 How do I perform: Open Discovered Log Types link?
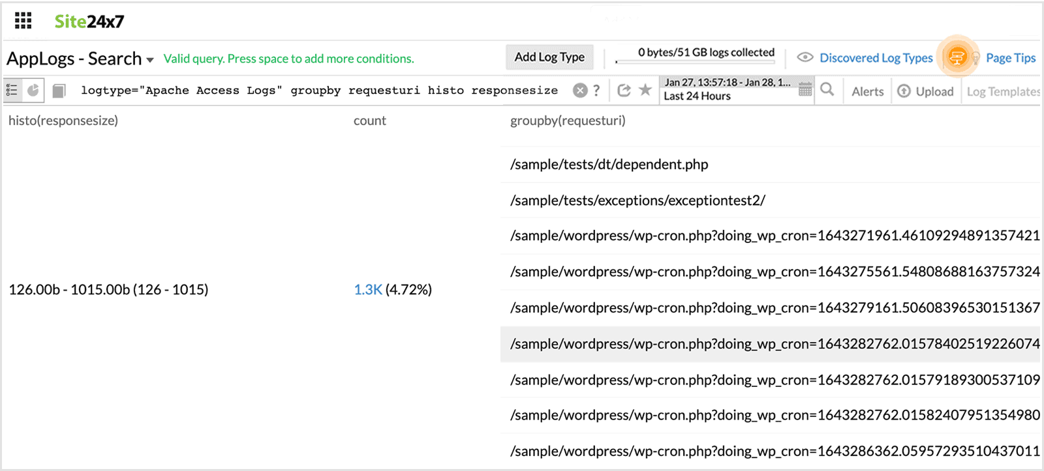point(876,58)
